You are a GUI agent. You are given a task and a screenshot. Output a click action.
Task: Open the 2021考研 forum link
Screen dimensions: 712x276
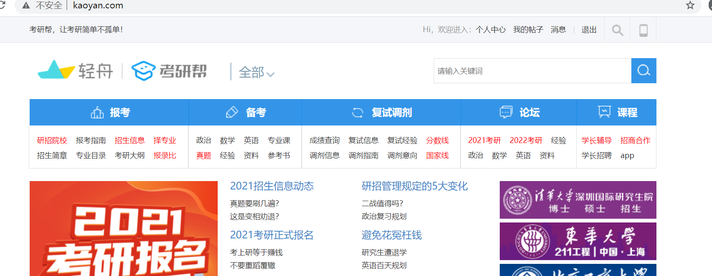click(484, 141)
